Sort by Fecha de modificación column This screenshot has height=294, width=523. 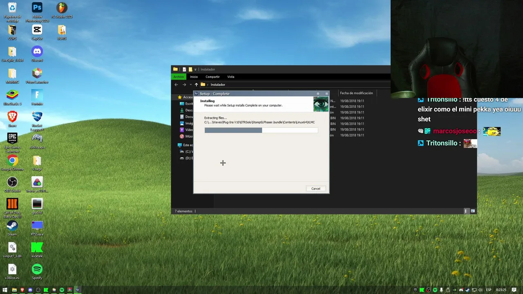[356, 93]
